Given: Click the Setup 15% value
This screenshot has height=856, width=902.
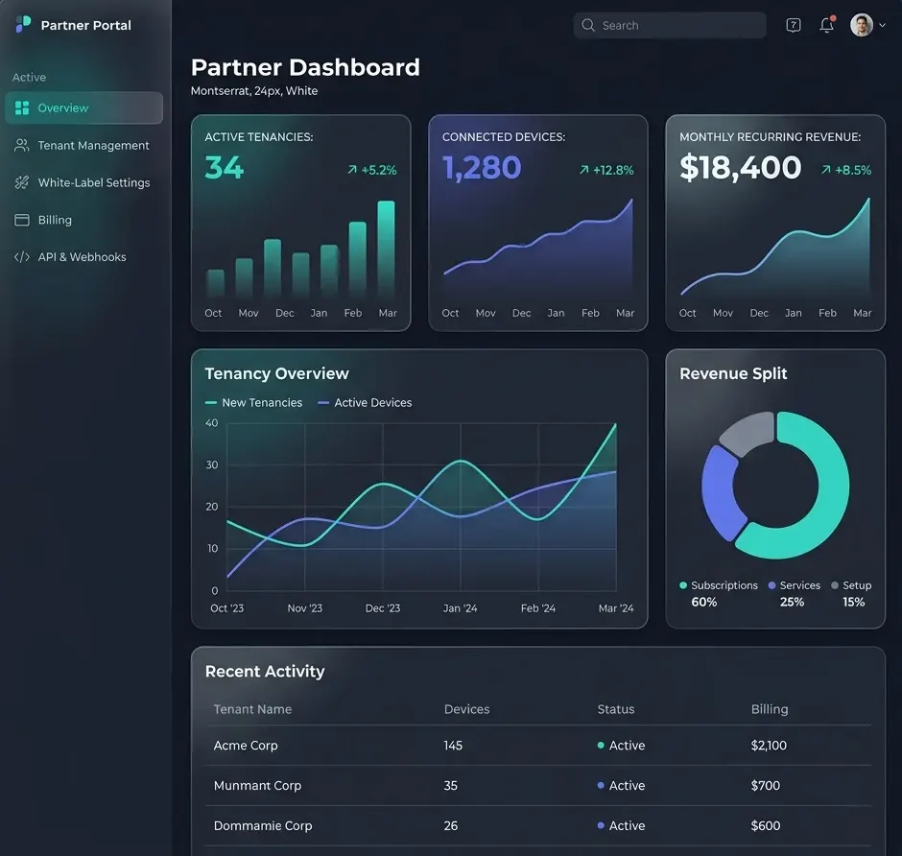Looking at the screenshot, I should tap(853, 602).
